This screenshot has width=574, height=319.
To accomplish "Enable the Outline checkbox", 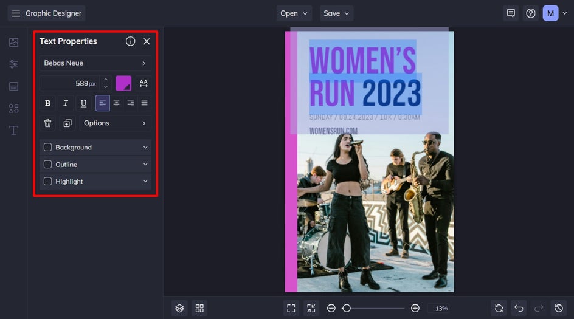I will (47, 164).
